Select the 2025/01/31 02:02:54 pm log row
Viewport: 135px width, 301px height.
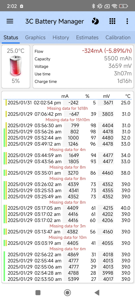coord(67,103)
